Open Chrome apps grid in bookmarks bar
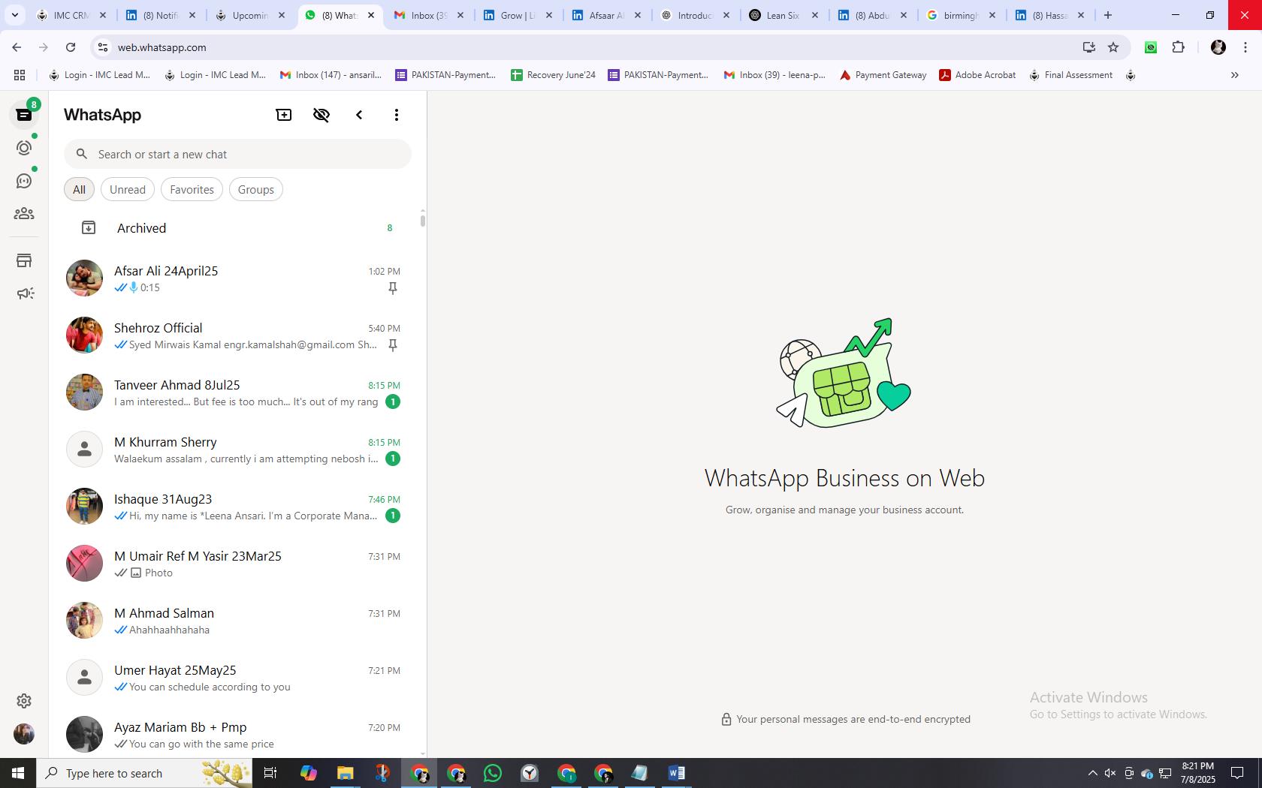 20,75
